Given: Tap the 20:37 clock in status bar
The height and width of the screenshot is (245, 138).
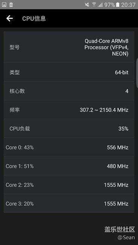Looking at the screenshot, I should [128, 5].
